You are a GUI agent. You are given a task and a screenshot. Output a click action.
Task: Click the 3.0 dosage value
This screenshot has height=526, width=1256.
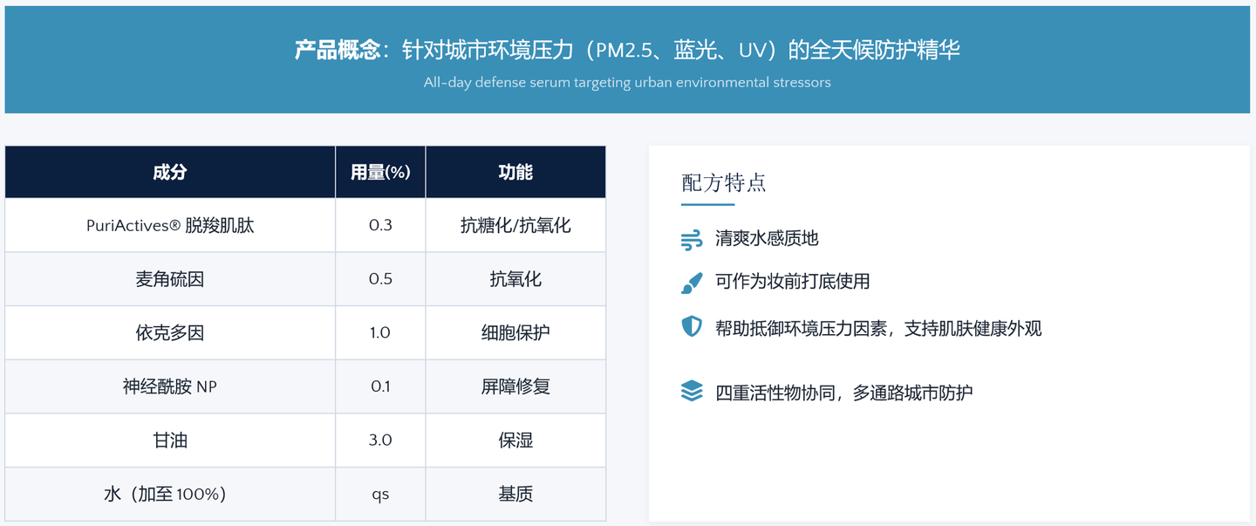[x=380, y=440]
